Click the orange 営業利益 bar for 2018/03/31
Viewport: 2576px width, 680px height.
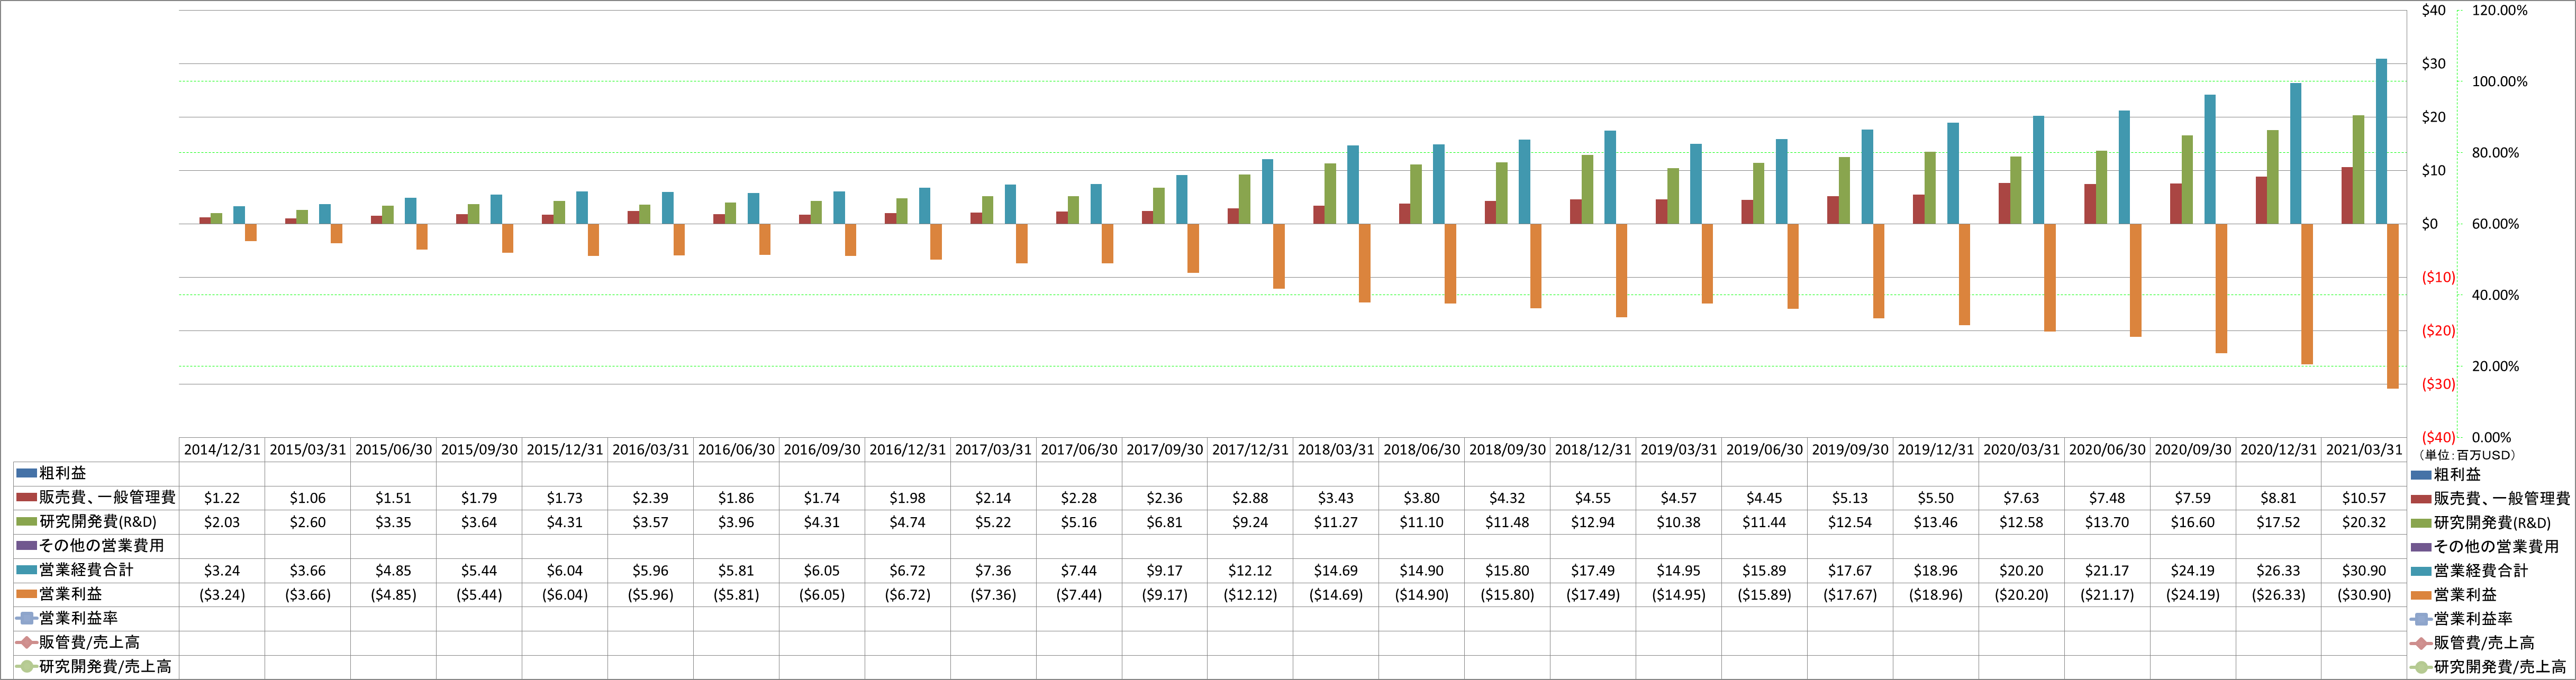(1365, 263)
